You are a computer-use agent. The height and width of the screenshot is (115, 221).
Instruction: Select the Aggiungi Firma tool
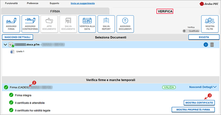pos(11,24)
